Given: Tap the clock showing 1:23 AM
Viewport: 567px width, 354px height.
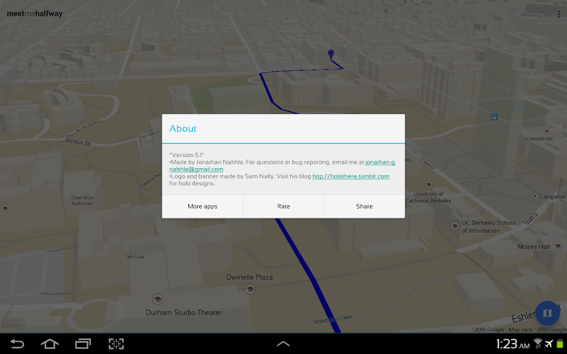Looking at the screenshot, I should (513, 344).
